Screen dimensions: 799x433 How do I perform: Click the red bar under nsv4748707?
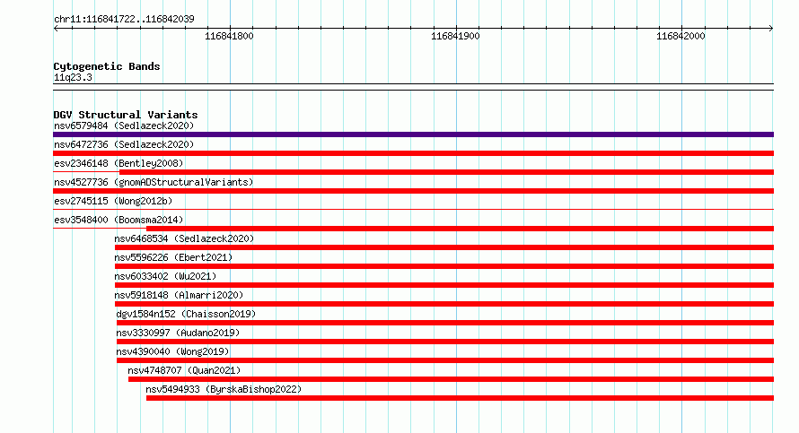451,379
